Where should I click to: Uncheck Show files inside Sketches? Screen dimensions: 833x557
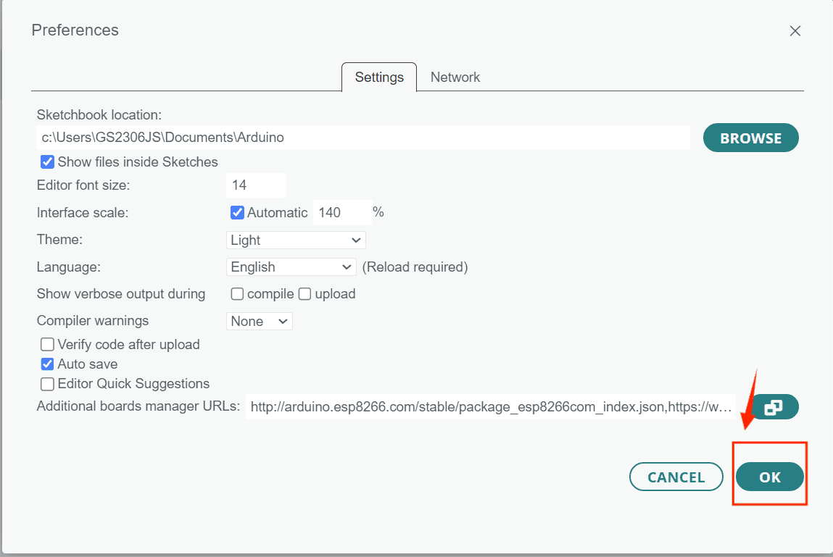[47, 162]
